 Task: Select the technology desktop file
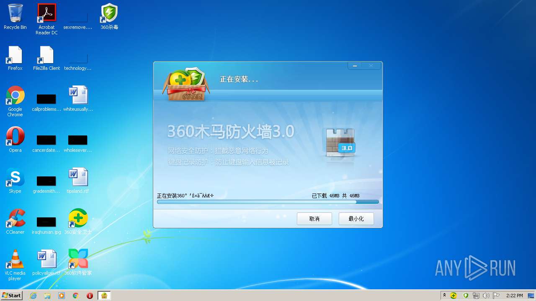(x=78, y=62)
